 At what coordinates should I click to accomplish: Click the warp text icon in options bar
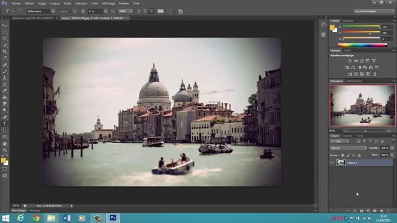[x=171, y=11]
